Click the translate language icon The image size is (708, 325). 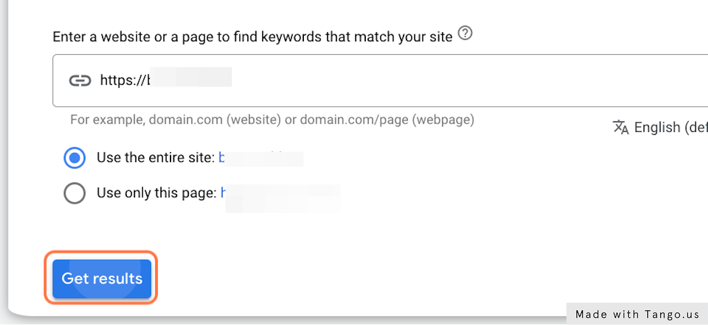pyautogui.click(x=621, y=127)
